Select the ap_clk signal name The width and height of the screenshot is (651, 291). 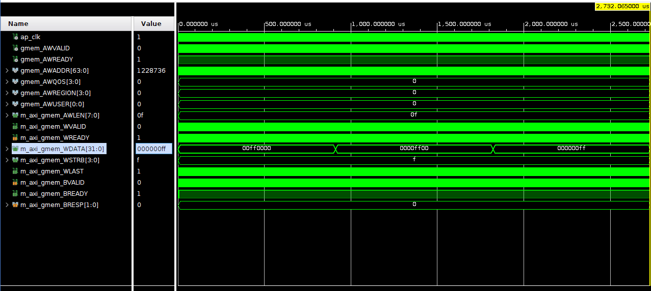tap(30, 37)
